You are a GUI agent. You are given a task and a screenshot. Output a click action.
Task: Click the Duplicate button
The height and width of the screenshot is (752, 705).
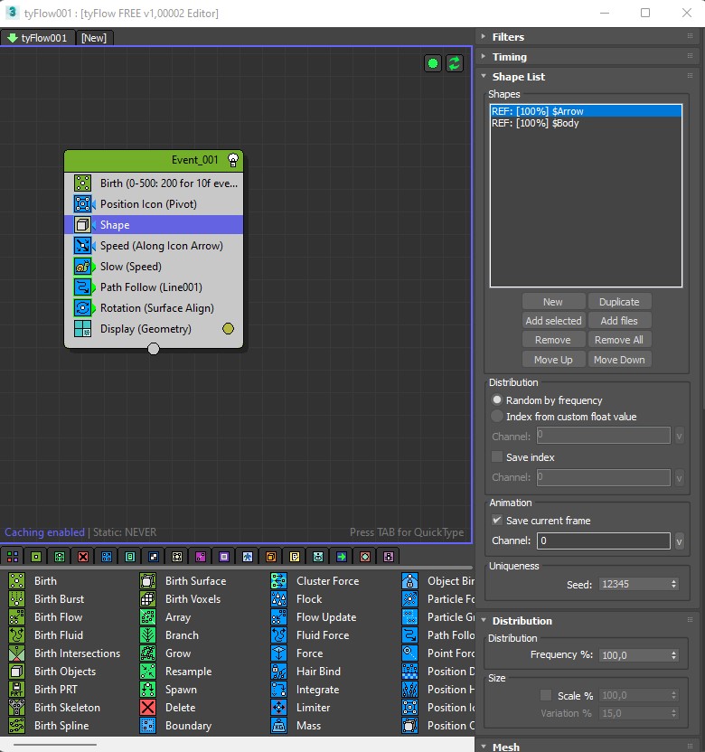point(619,302)
